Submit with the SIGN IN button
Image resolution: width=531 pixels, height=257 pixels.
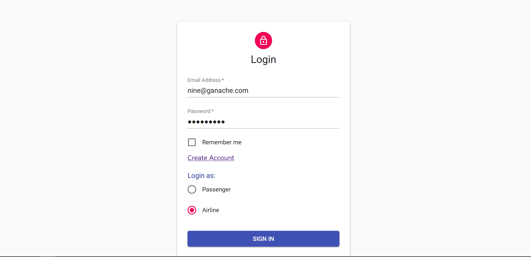[263, 239]
